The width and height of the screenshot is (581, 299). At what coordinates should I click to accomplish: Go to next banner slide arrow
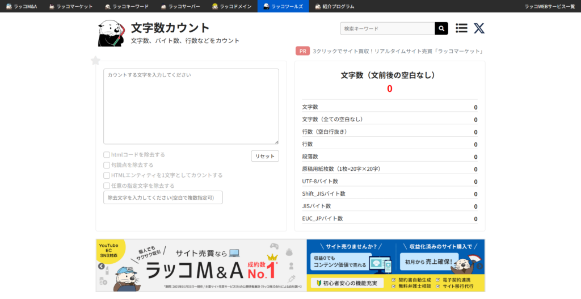click(479, 266)
